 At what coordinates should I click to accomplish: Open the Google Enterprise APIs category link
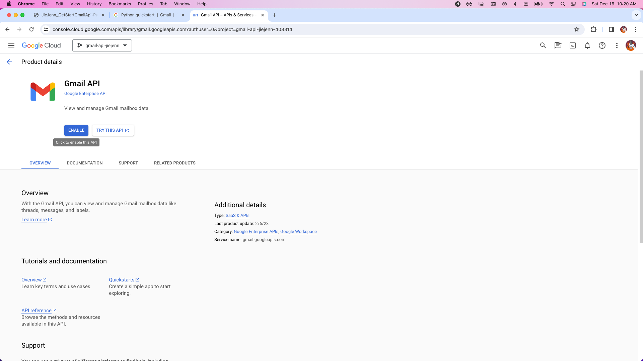pyautogui.click(x=256, y=232)
